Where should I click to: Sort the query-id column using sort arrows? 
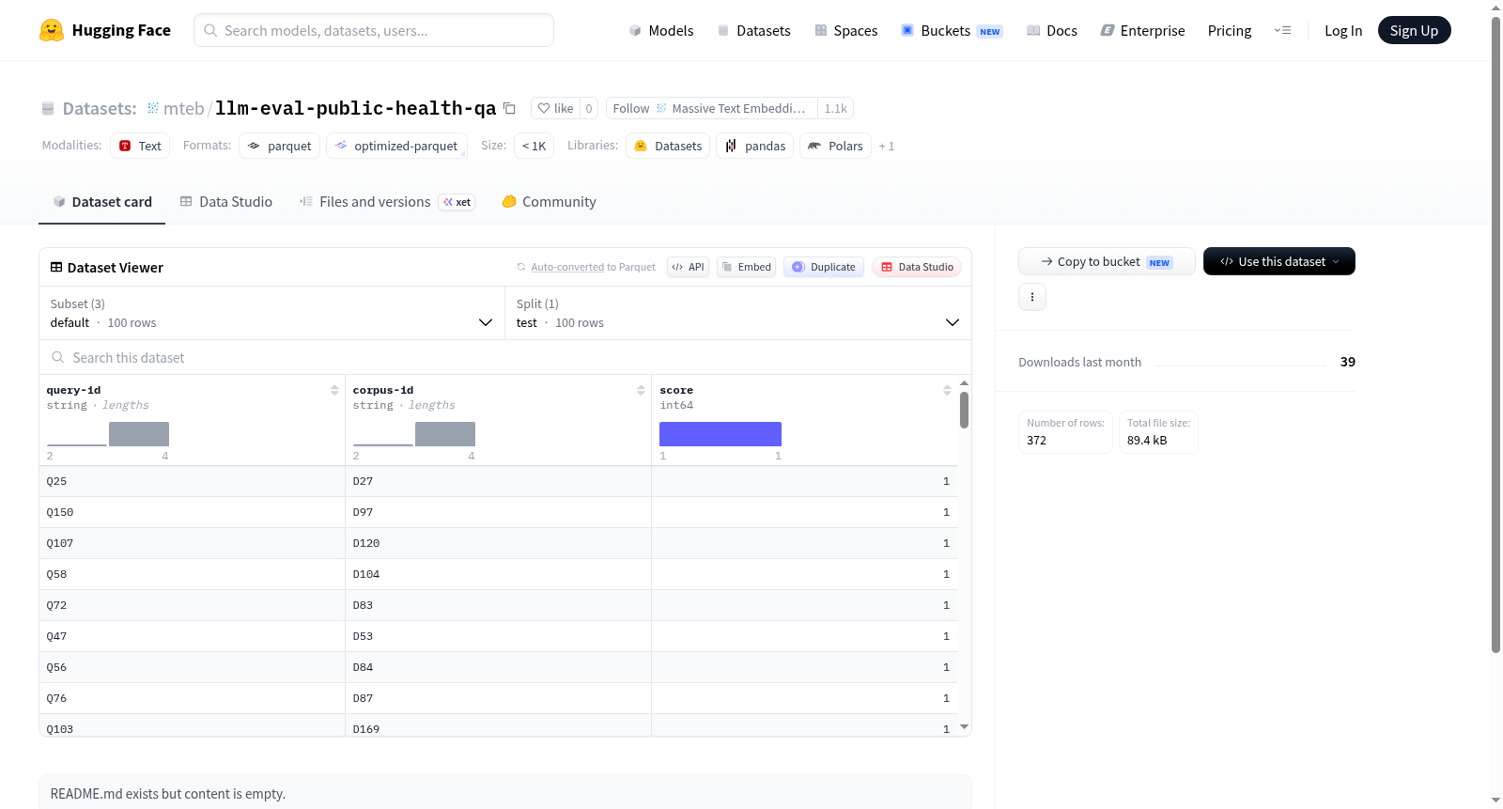click(334, 390)
